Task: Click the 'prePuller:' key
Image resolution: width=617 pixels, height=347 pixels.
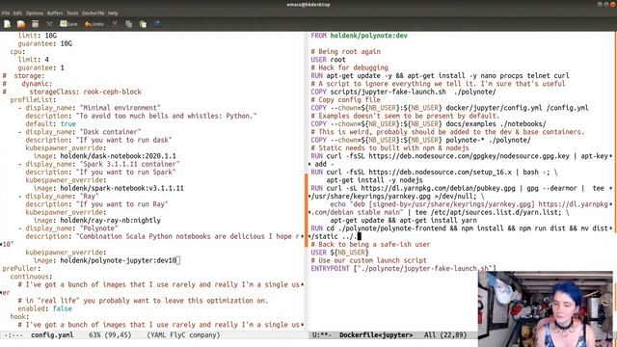Action: pyautogui.click(x=21, y=268)
